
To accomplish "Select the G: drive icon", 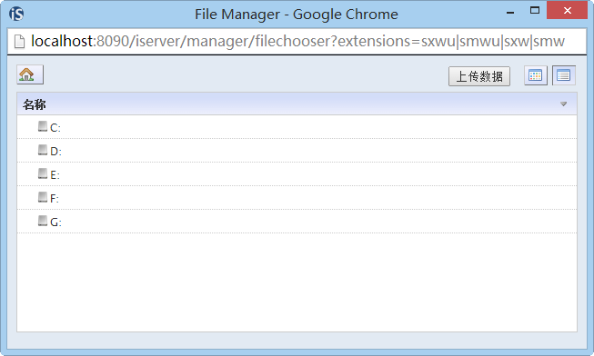I will click(x=43, y=221).
